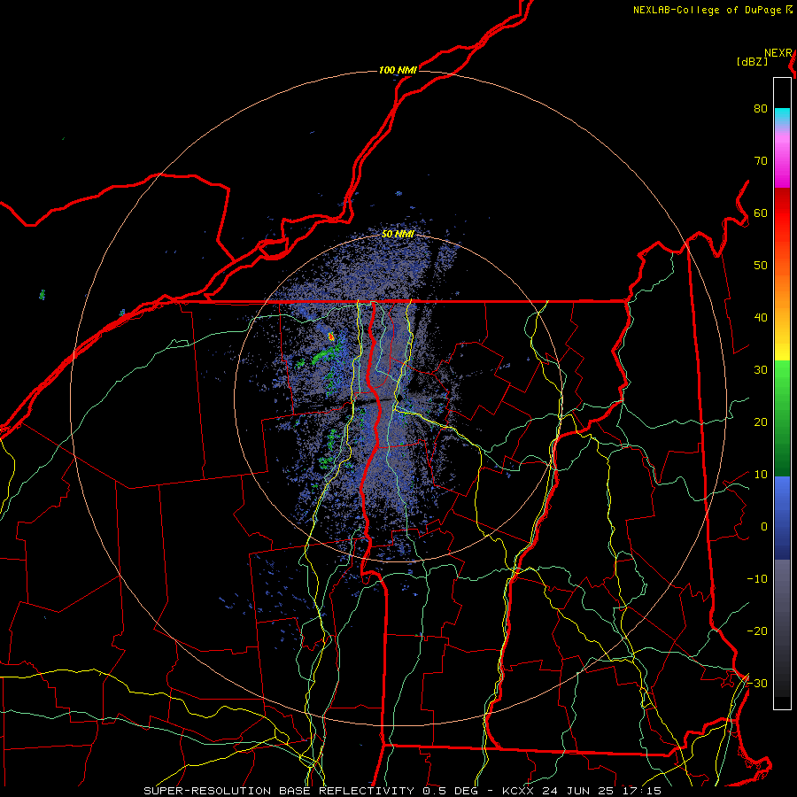Click the 0 value on dBZ scale
This screenshot has height=797, width=797.
pos(764,527)
